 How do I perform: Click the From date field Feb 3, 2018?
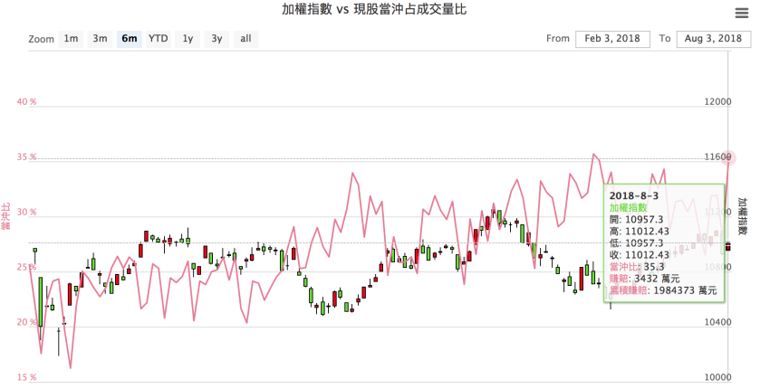(611, 39)
